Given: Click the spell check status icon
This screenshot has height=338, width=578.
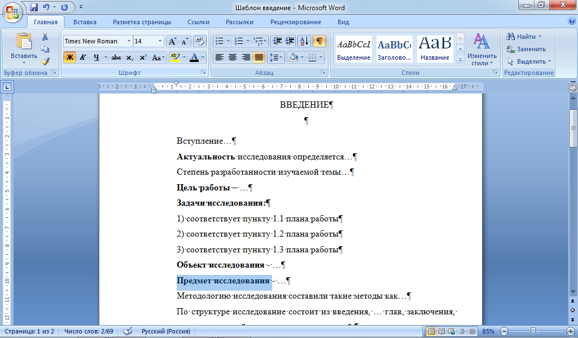Looking at the screenshot, I should click(x=128, y=331).
